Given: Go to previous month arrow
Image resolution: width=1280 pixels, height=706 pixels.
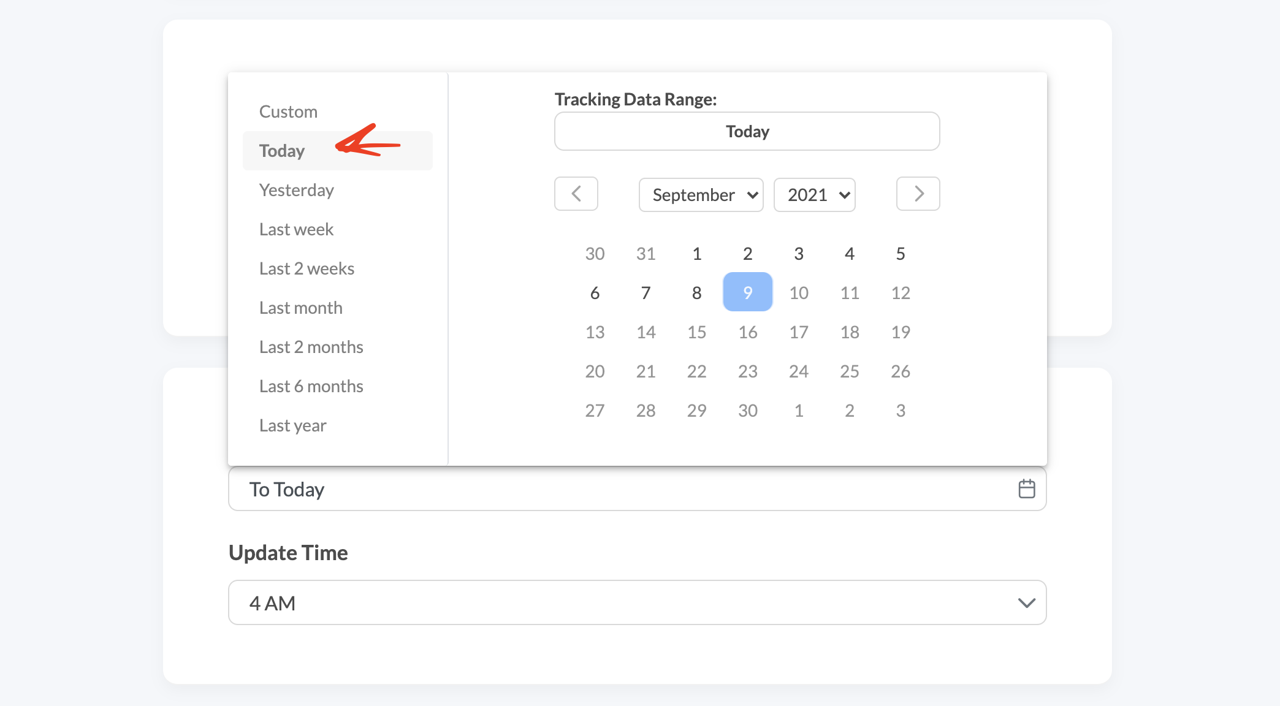Looking at the screenshot, I should click(x=576, y=194).
